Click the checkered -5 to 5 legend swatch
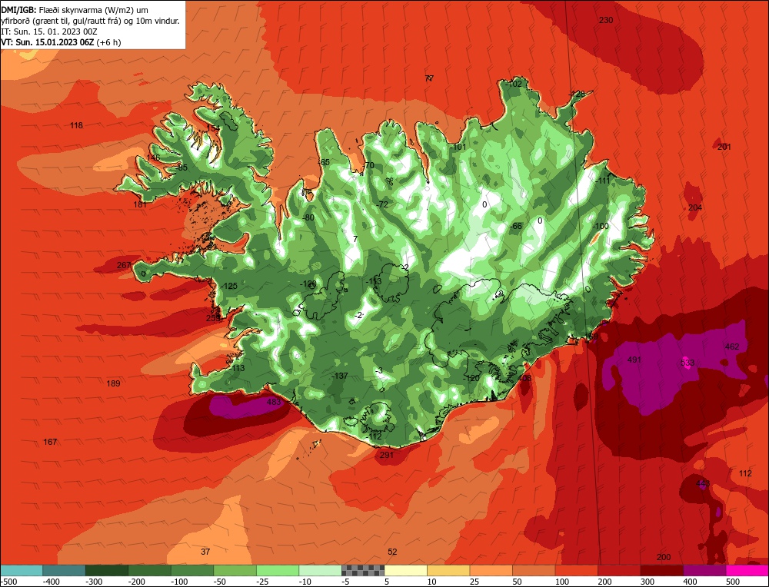This screenshot has width=769, height=587. [363, 570]
